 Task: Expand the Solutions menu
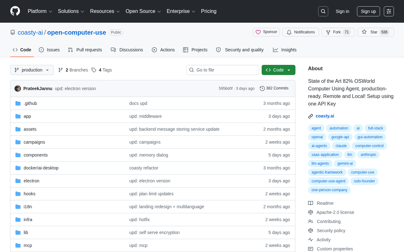pos(71,11)
